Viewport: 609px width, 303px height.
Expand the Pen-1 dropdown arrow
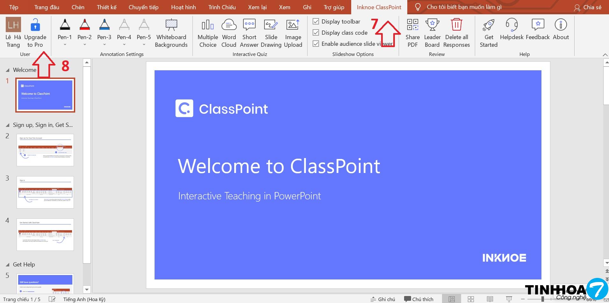[x=65, y=45]
